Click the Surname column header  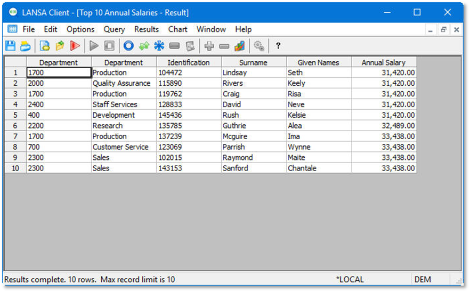point(254,62)
